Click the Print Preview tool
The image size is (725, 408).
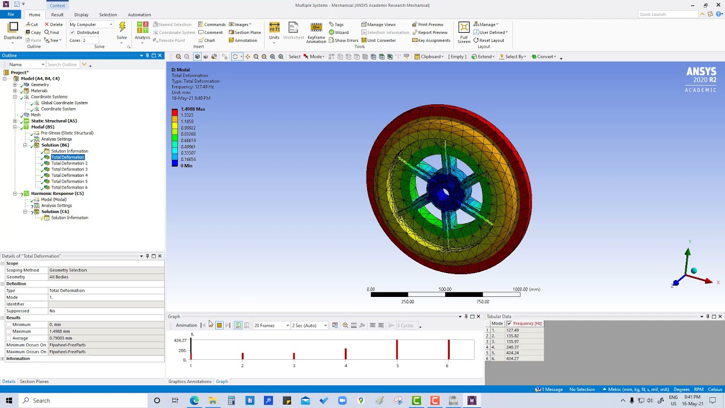428,24
